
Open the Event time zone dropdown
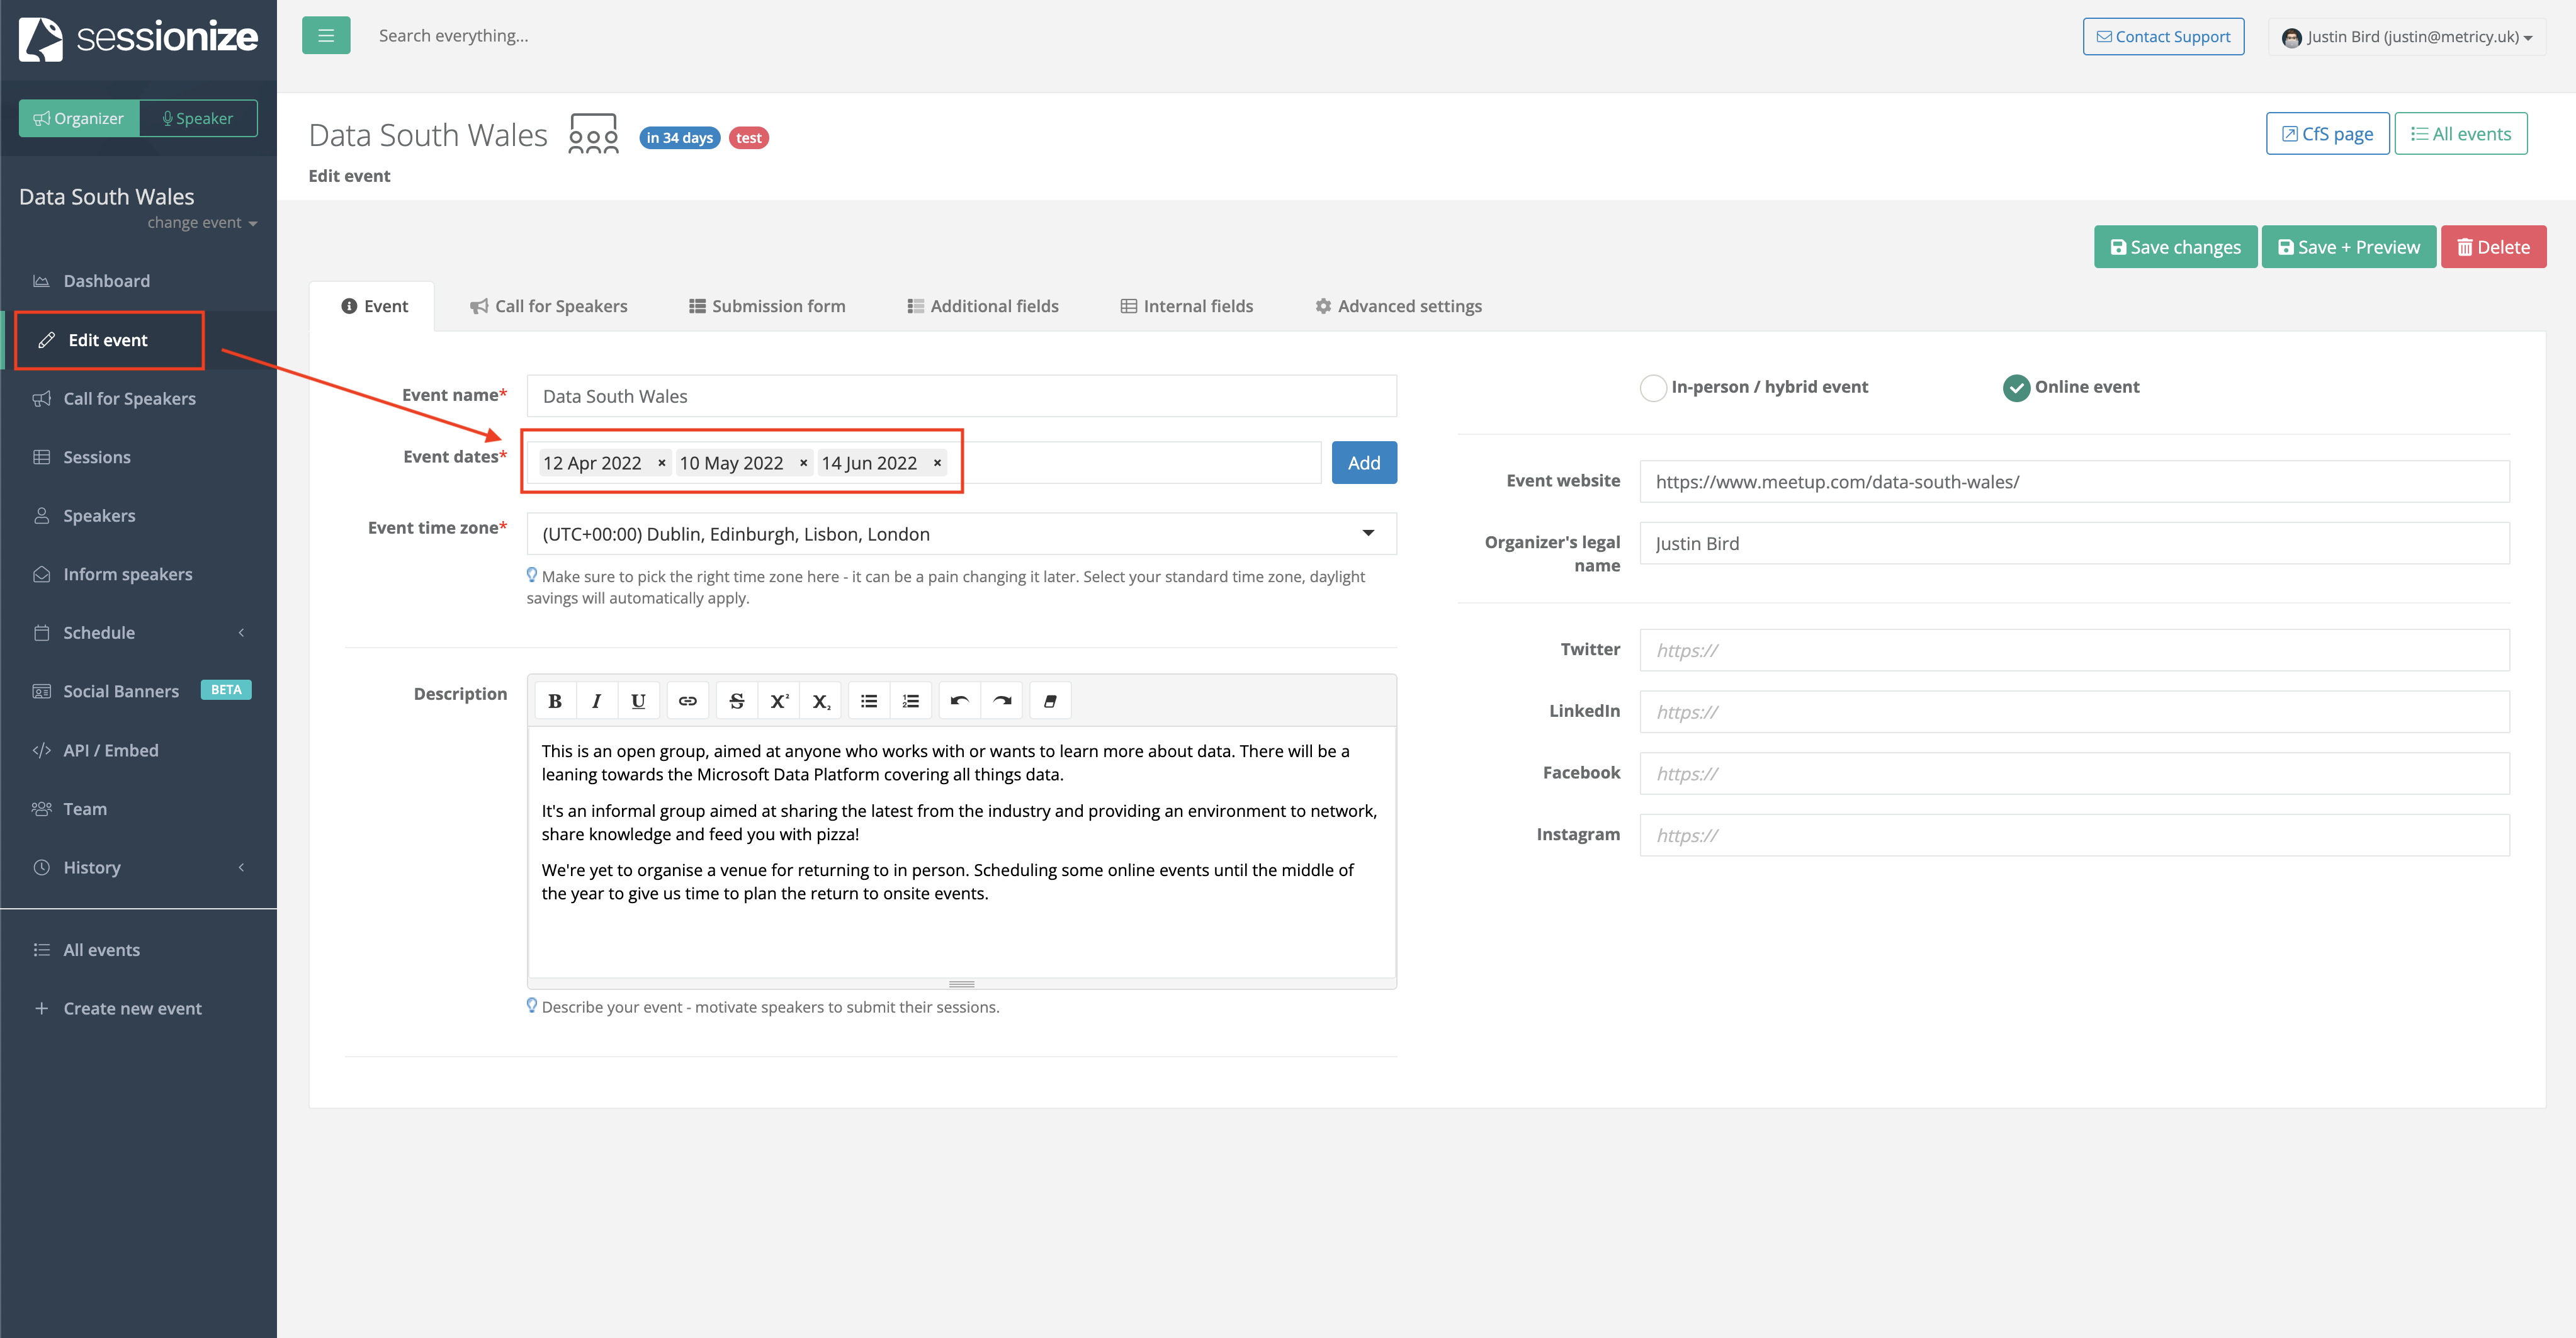961,534
